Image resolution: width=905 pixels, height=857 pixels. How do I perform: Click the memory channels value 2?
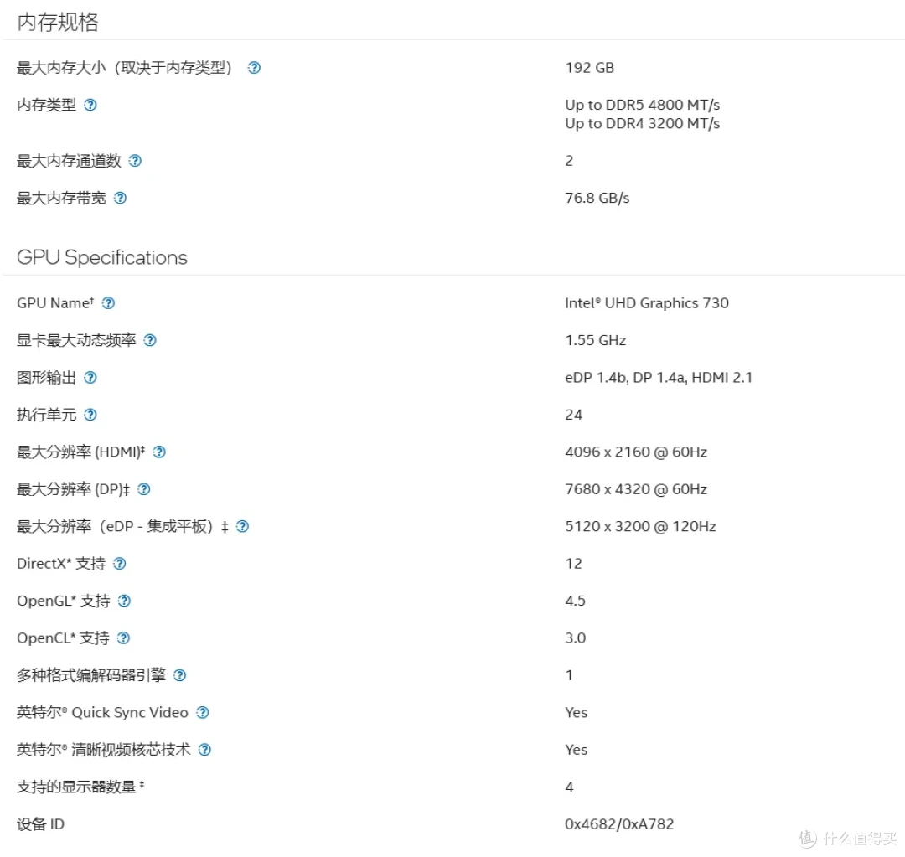(569, 161)
